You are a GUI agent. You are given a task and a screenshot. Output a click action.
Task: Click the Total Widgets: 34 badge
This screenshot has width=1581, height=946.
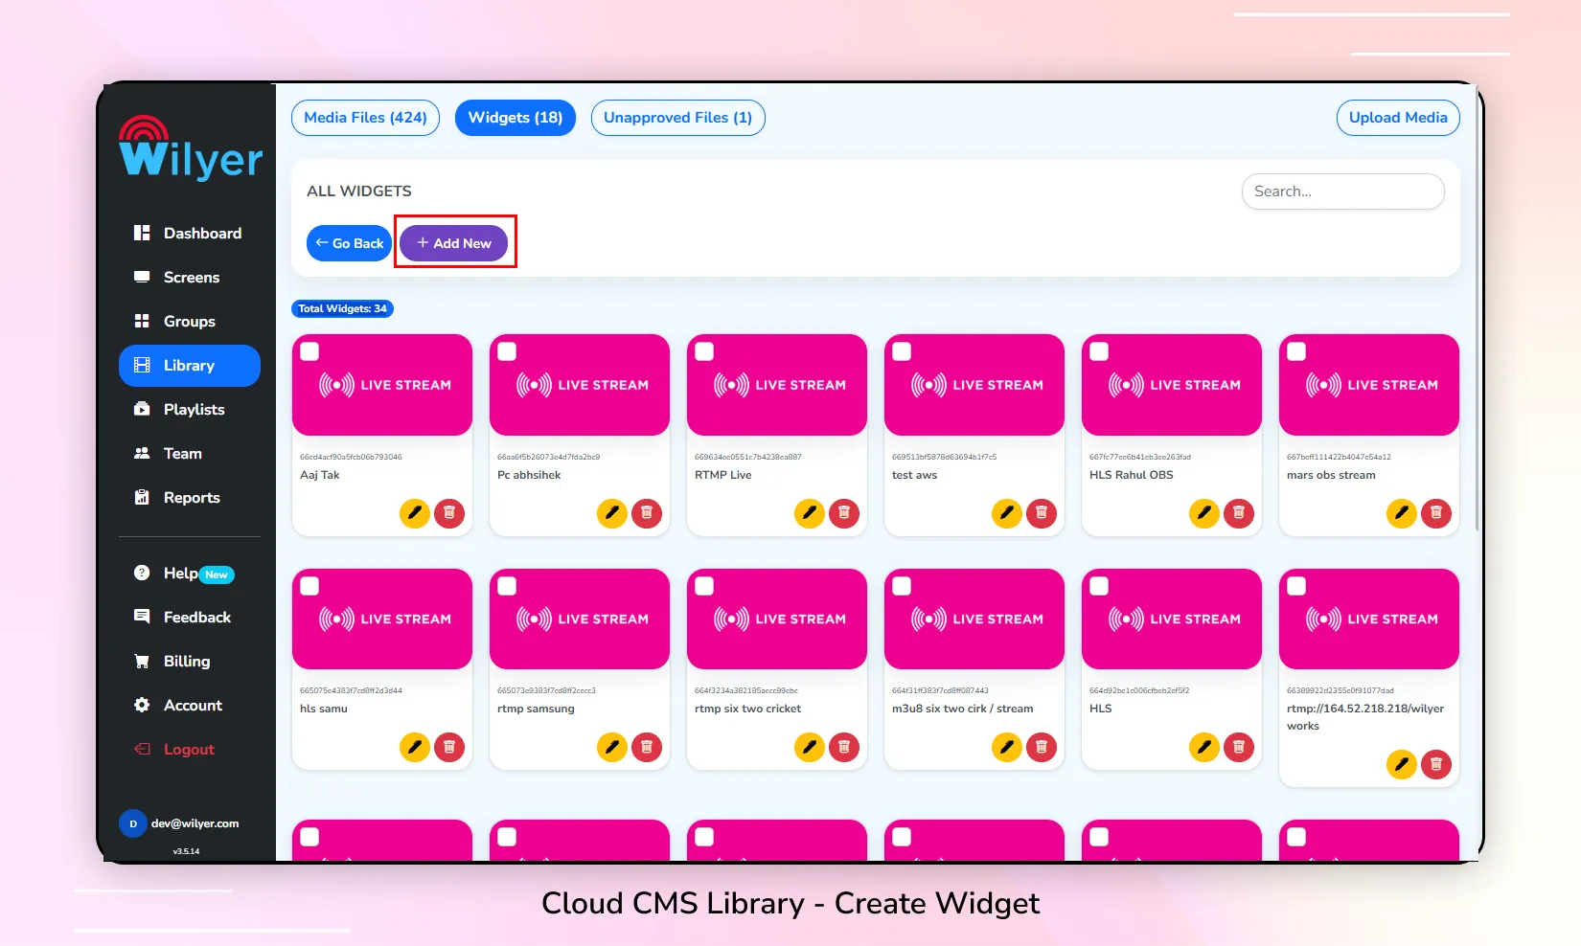coord(342,308)
